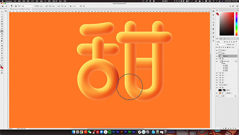Hide layer 图层 24
Screen dimensions: 239x135
point(217,50)
